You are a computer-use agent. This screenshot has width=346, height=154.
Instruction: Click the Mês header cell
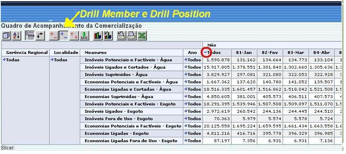click(272, 45)
